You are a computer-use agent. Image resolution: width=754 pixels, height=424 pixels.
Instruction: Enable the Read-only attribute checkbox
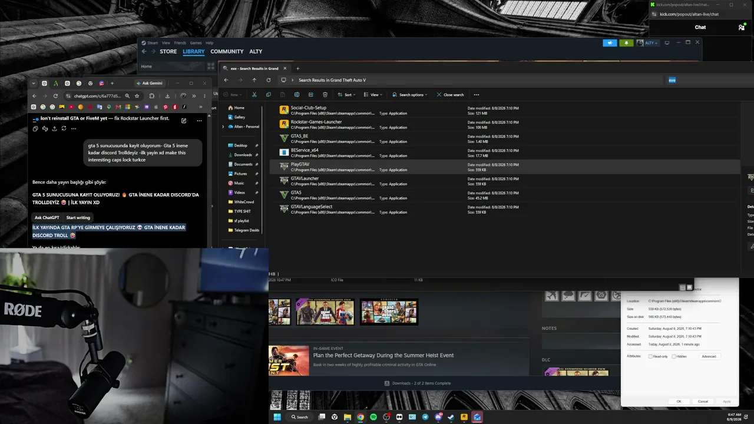coord(650,356)
